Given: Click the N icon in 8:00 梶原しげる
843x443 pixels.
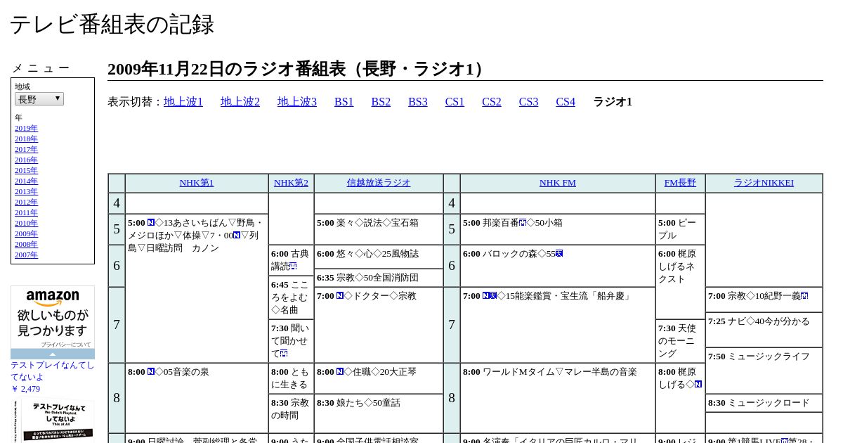Looking at the screenshot, I should pyautogui.click(x=698, y=385).
